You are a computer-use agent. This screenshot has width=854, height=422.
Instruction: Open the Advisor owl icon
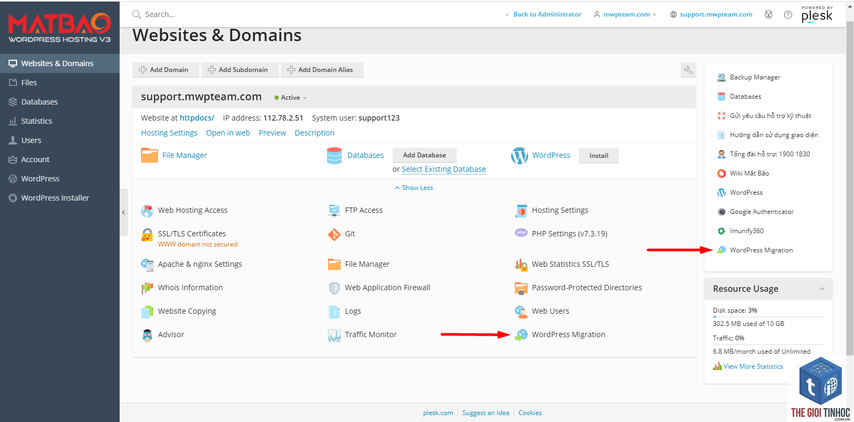[147, 335]
